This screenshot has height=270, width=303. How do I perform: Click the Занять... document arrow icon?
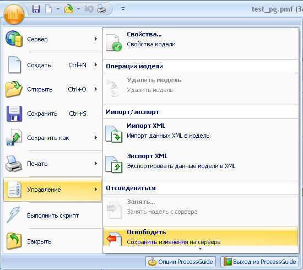(x=114, y=210)
